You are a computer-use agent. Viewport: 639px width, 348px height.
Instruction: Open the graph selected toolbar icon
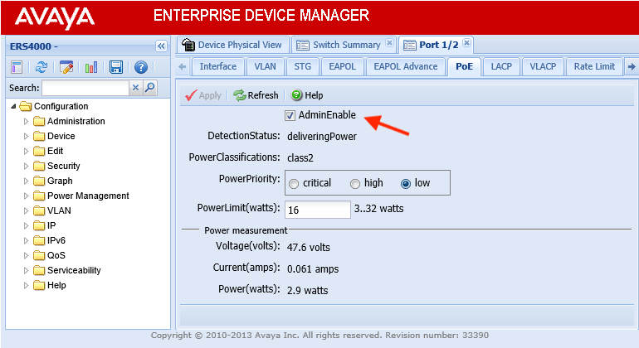click(x=91, y=67)
